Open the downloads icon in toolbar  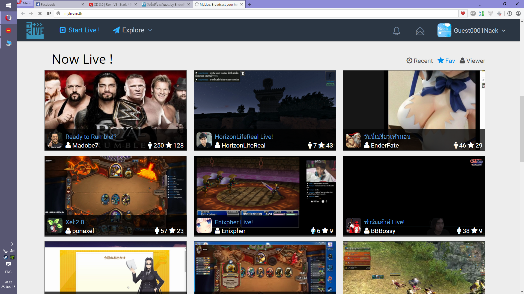tap(510, 13)
